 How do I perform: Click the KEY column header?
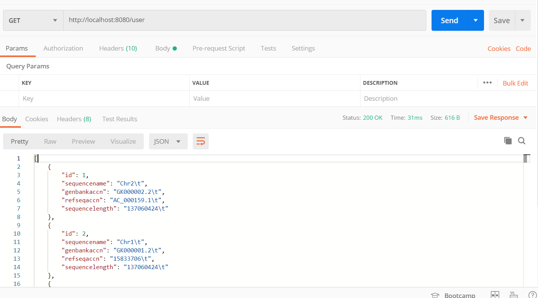pos(27,83)
